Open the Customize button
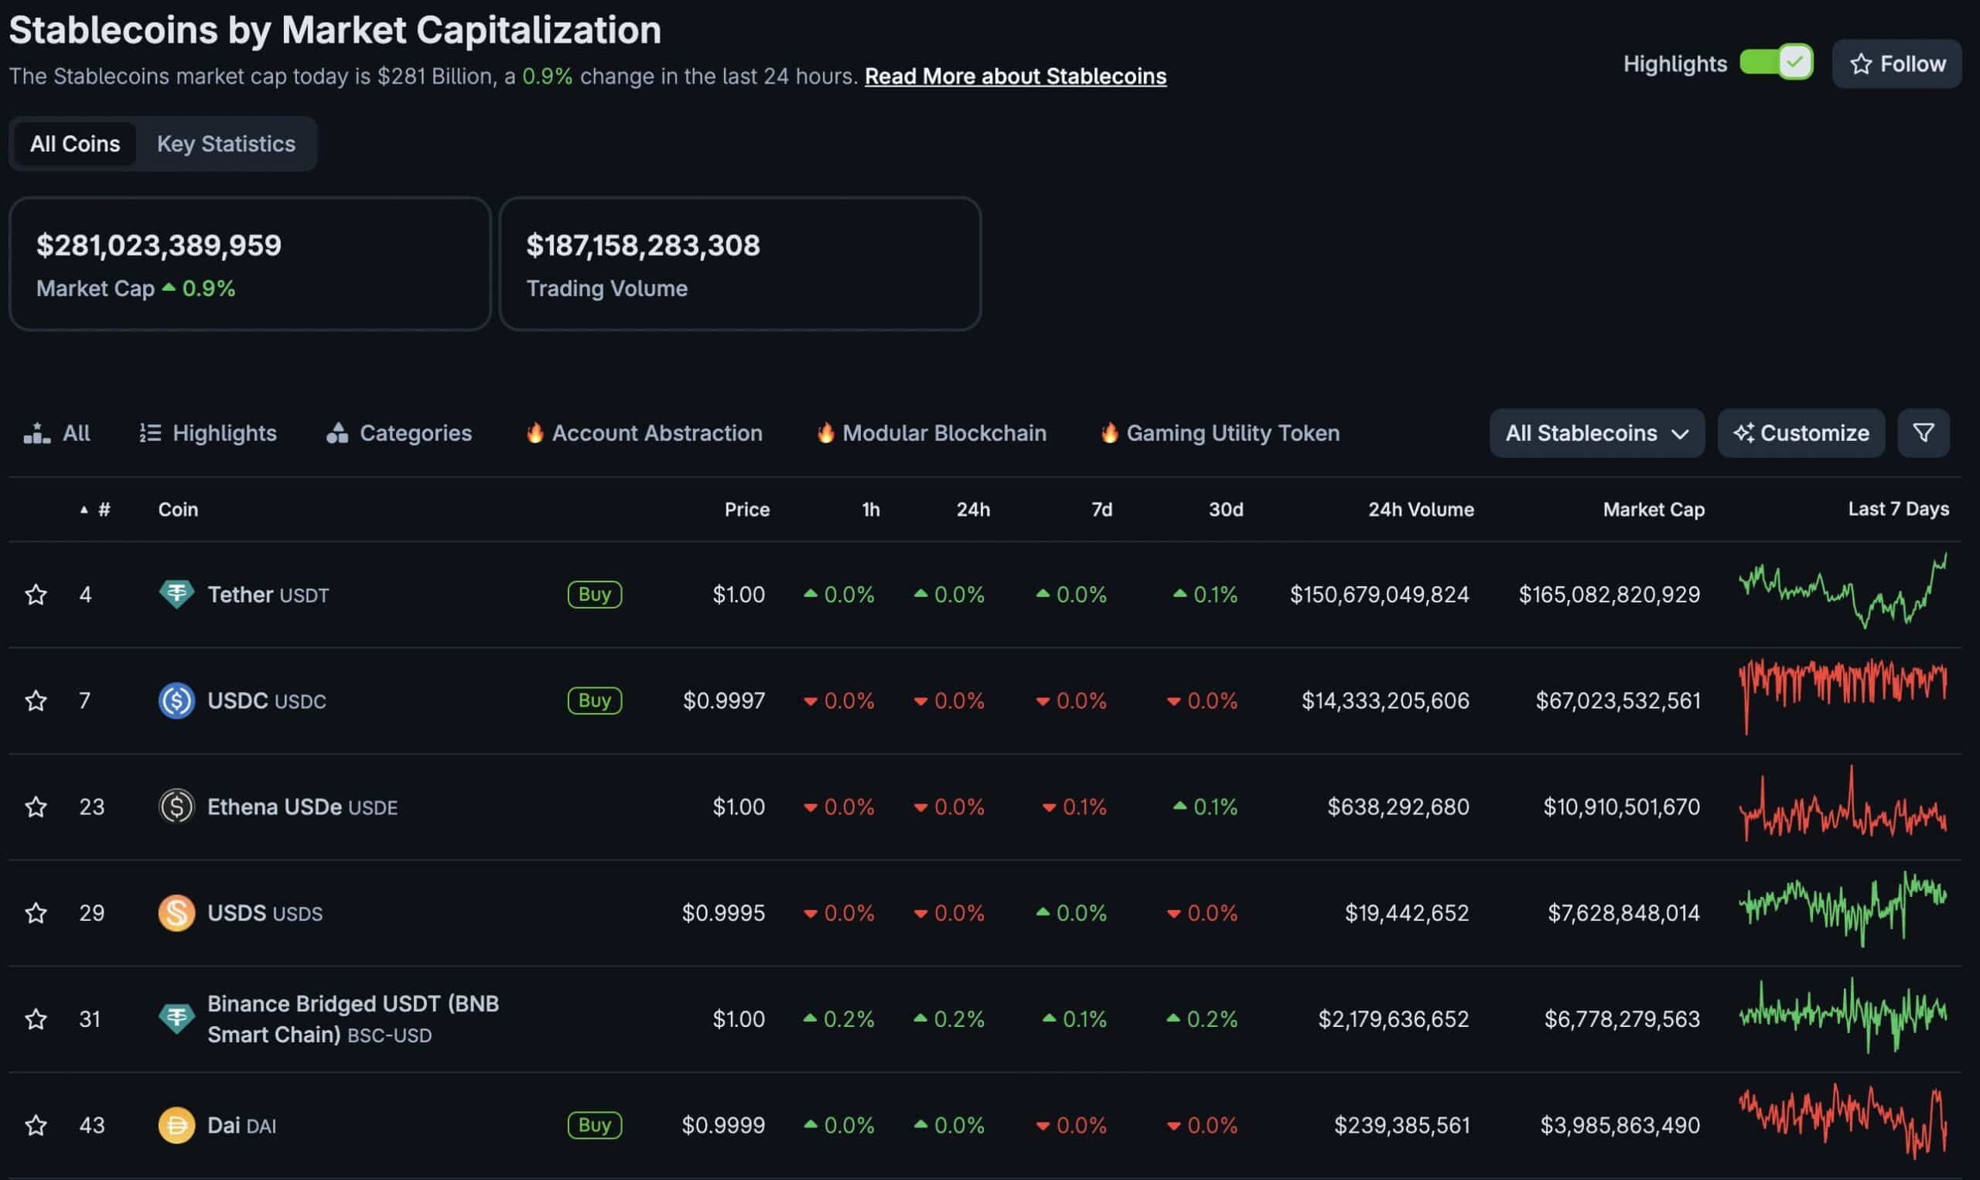Viewport: 1980px width, 1180px height. tap(1801, 433)
